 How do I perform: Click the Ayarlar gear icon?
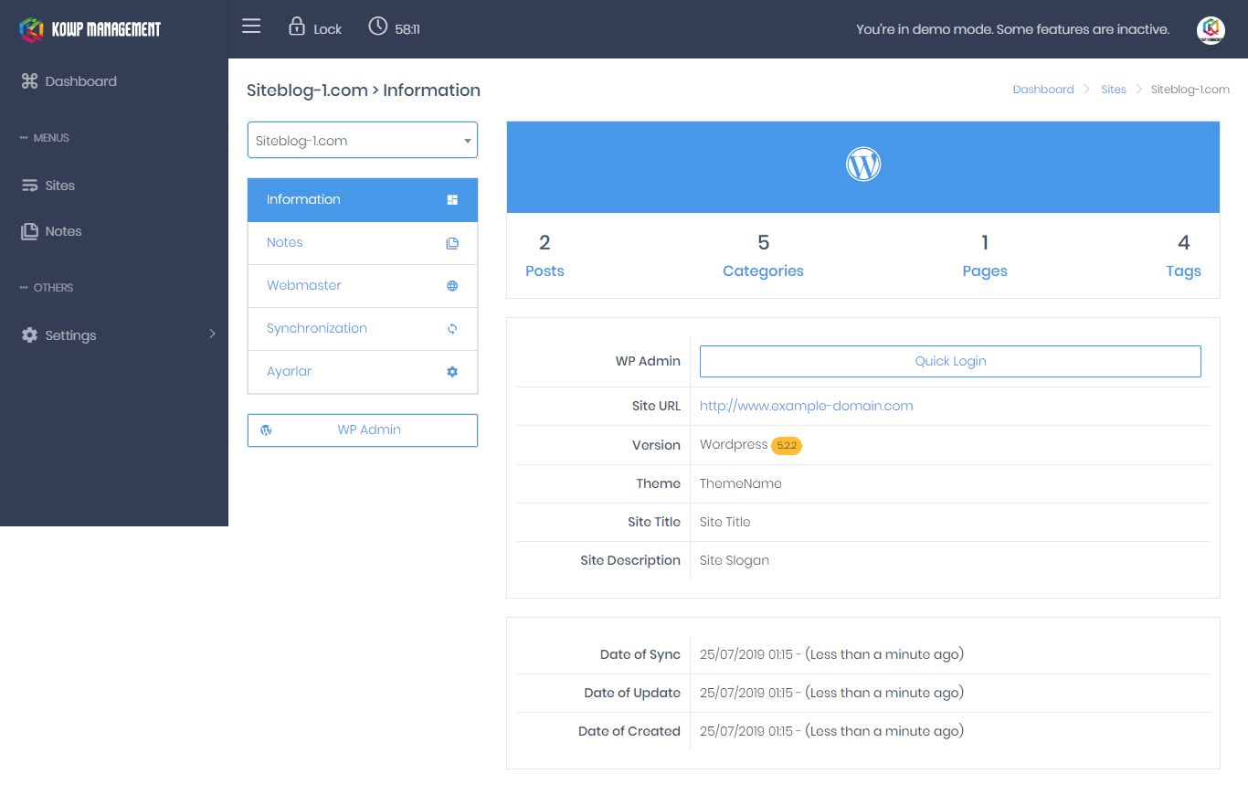point(452,372)
